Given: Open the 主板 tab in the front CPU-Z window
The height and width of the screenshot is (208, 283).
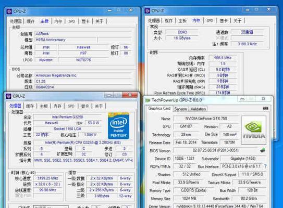Looking at the screenshot, I should 44,106.
